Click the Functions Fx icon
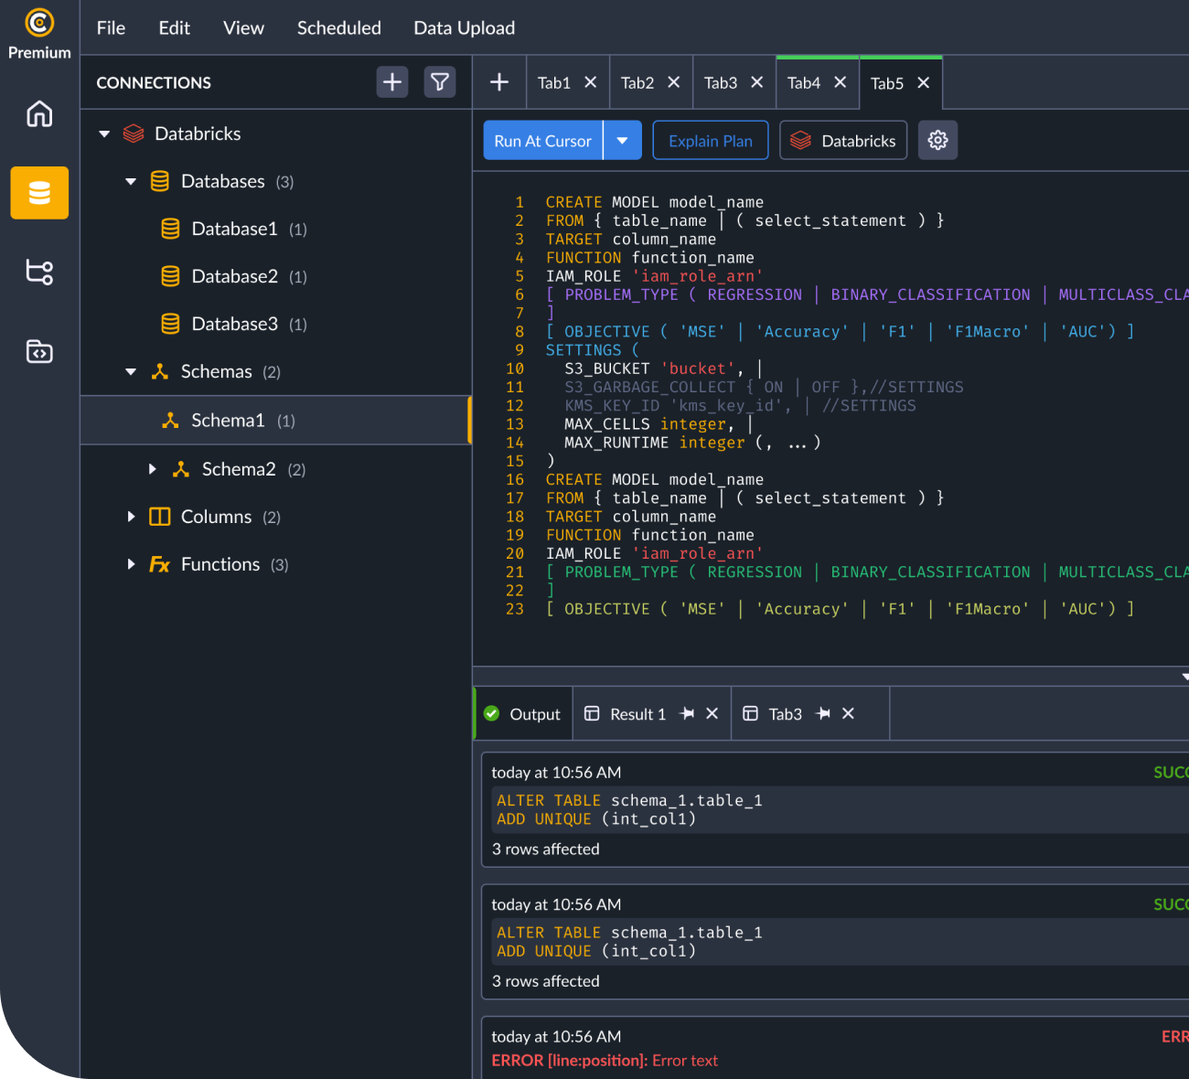 [x=160, y=564]
